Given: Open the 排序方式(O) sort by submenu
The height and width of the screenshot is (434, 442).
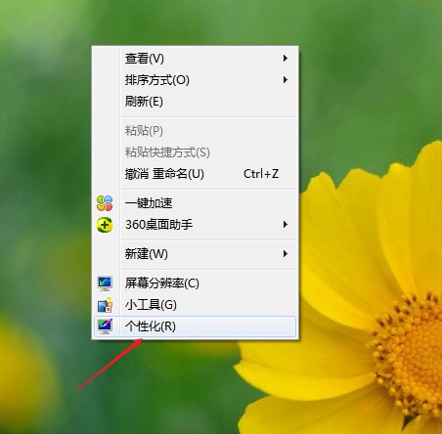Looking at the screenshot, I should point(195,80).
